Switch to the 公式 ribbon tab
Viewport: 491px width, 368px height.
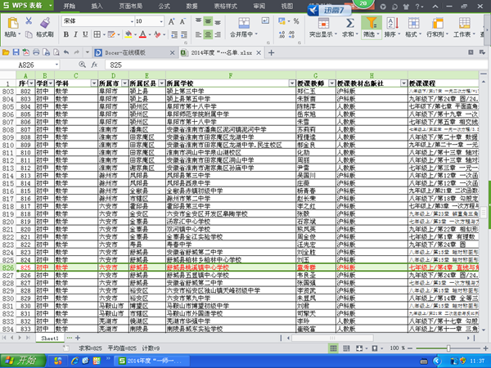[164, 6]
